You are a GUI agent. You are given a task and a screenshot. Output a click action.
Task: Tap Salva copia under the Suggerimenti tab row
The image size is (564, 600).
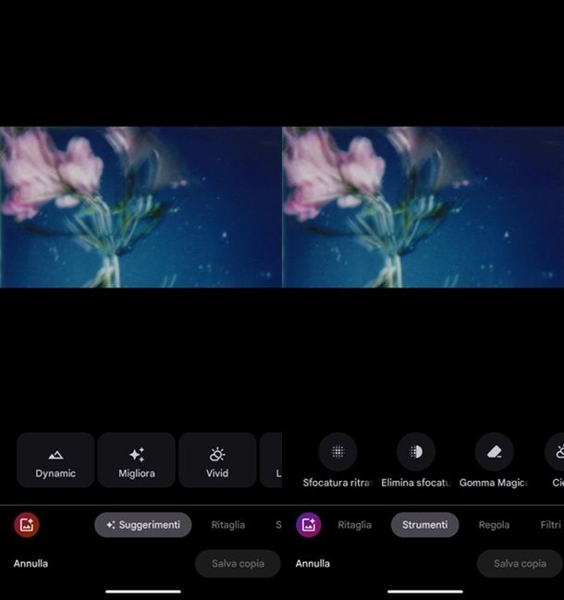click(x=238, y=564)
